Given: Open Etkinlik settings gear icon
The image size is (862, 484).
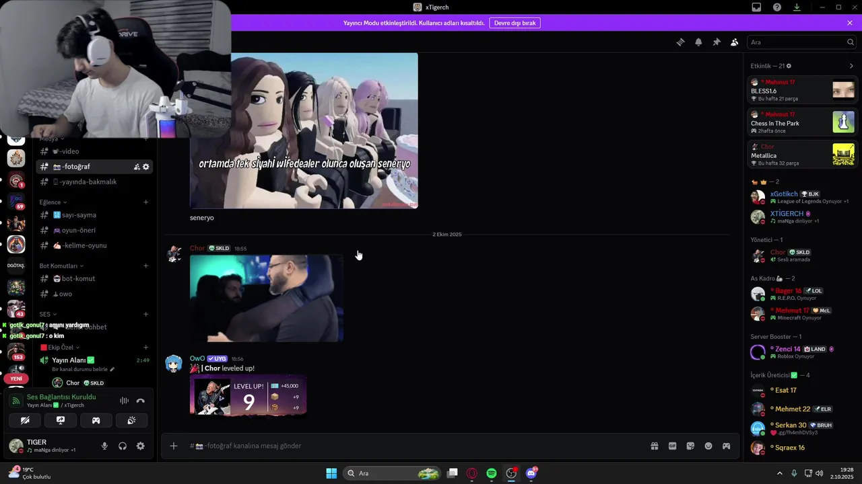Looking at the screenshot, I should tap(789, 66).
